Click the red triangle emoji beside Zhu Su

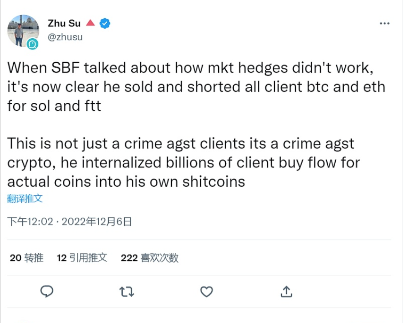coord(91,23)
